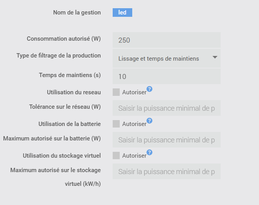Click the dropdown arrow beside Lissage et temps
This screenshot has width=259, height=205.
215,58
